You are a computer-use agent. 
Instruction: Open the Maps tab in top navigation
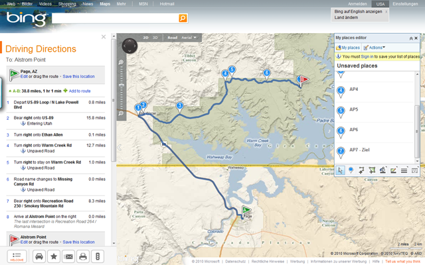coord(105,4)
